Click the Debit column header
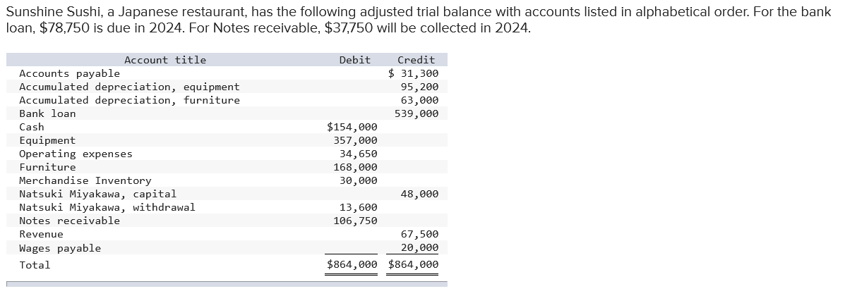Screen dimensions: 845x296 click(x=354, y=61)
